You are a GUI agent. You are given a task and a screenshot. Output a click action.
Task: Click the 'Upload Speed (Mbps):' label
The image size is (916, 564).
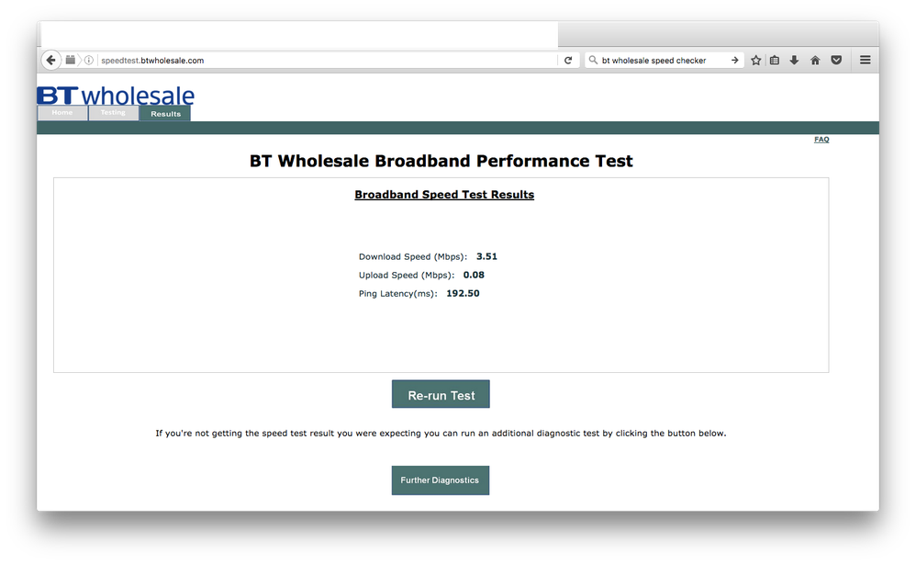(x=407, y=276)
